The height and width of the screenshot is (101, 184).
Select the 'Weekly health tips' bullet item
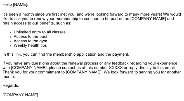(30, 45)
